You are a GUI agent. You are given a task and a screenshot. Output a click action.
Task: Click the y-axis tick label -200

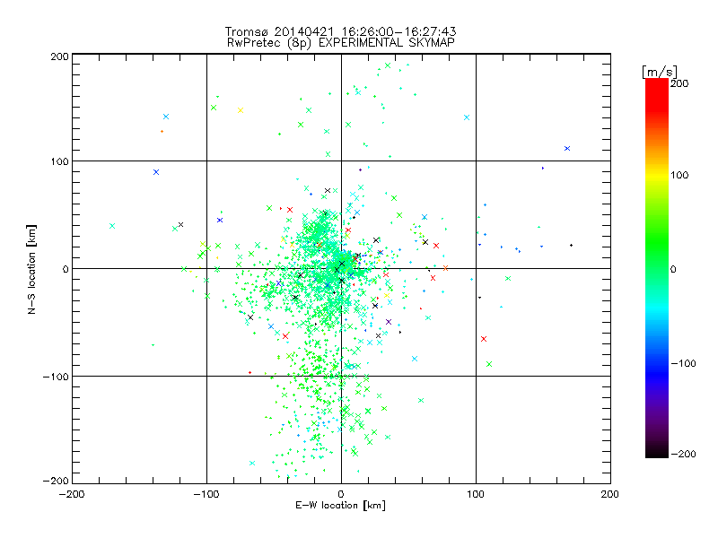coord(56,481)
